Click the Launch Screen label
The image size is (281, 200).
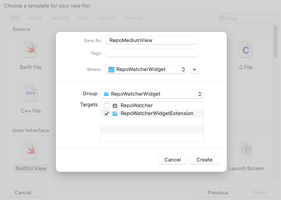point(246,168)
